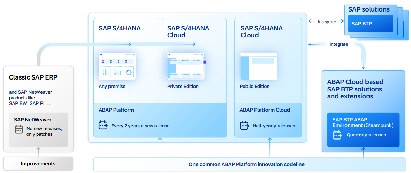Click the 'Classic SAP ERP' heading

pyautogui.click(x=33, y=77)
